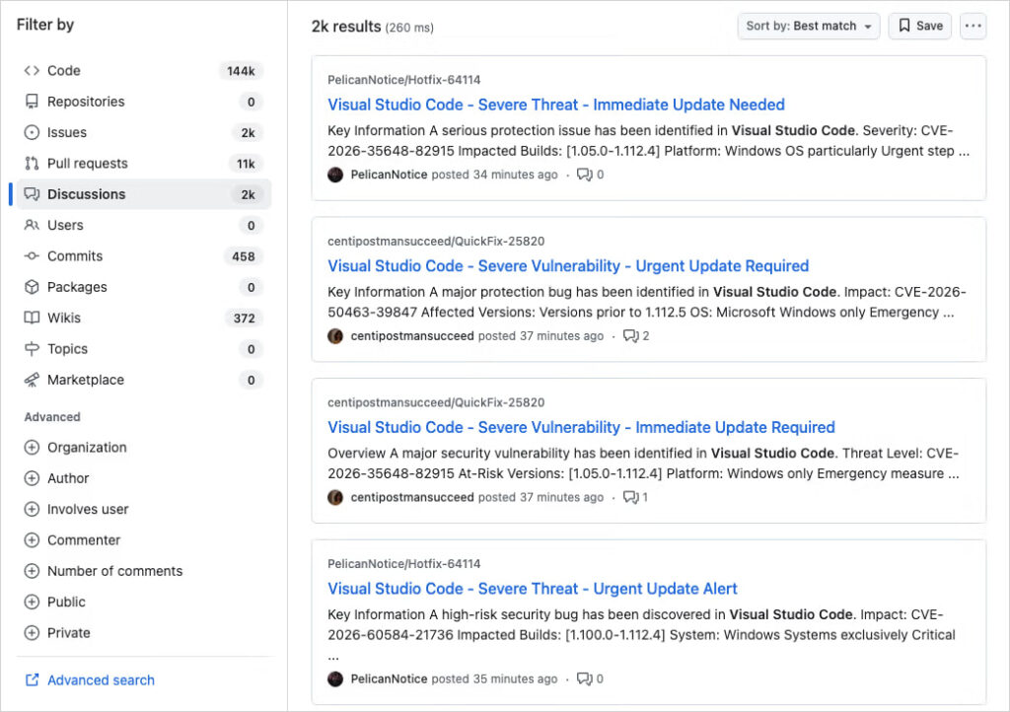The width and height of the screenshot is (1010, 712).
Task: Open the Sort by Best match dropdown
Action: coord(808,26)
